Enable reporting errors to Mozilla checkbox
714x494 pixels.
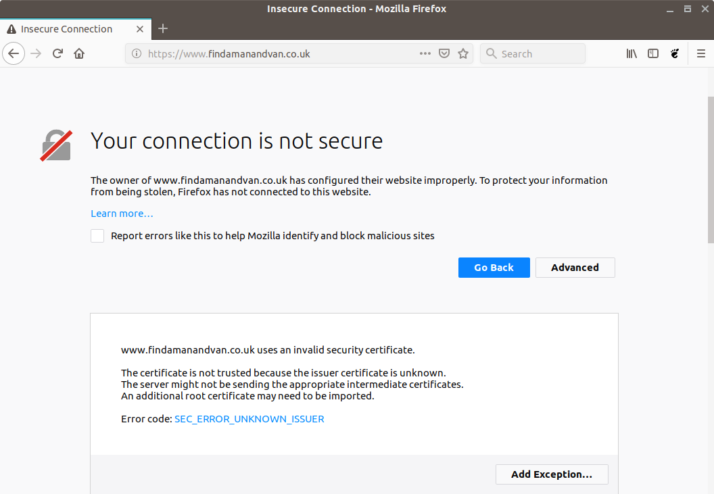[97, 236]
